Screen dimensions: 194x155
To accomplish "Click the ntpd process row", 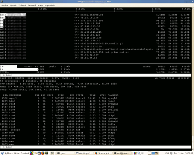I will pyautogui.click(x=59, y=107).
